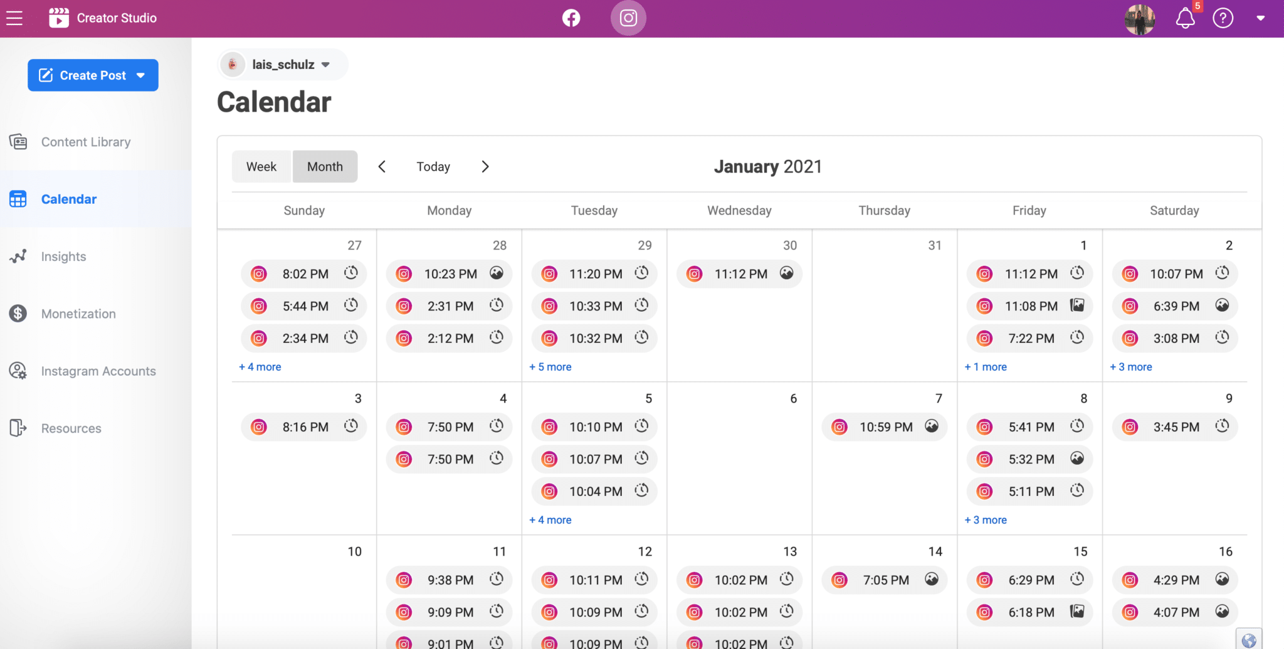Click Instagram icon on 5:44 PM post
The width and height of the screenshot is (1284, 649).
tap(259, 306)
